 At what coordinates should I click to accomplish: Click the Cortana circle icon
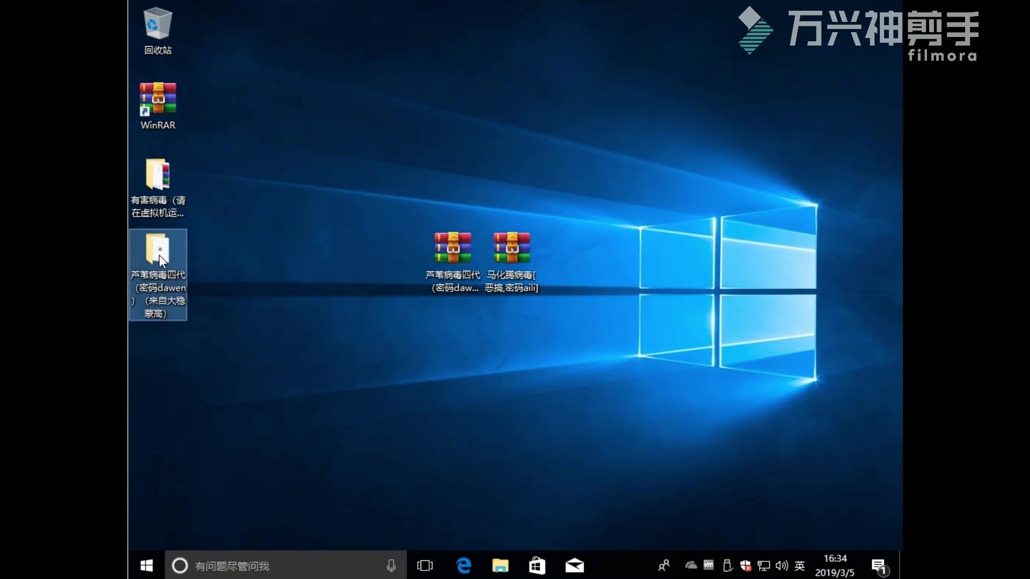180,566
